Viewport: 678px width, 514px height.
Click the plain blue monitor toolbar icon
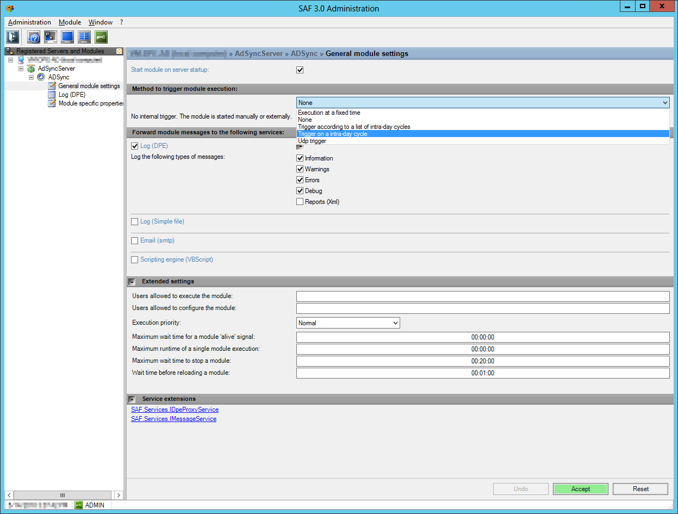(67, 37)
